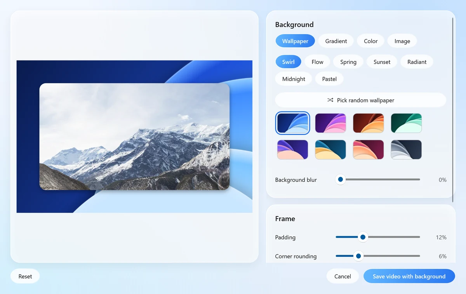Choose the Flow wallpaper category
Viewport: 466px width, 294px height.
pos(317,62)
